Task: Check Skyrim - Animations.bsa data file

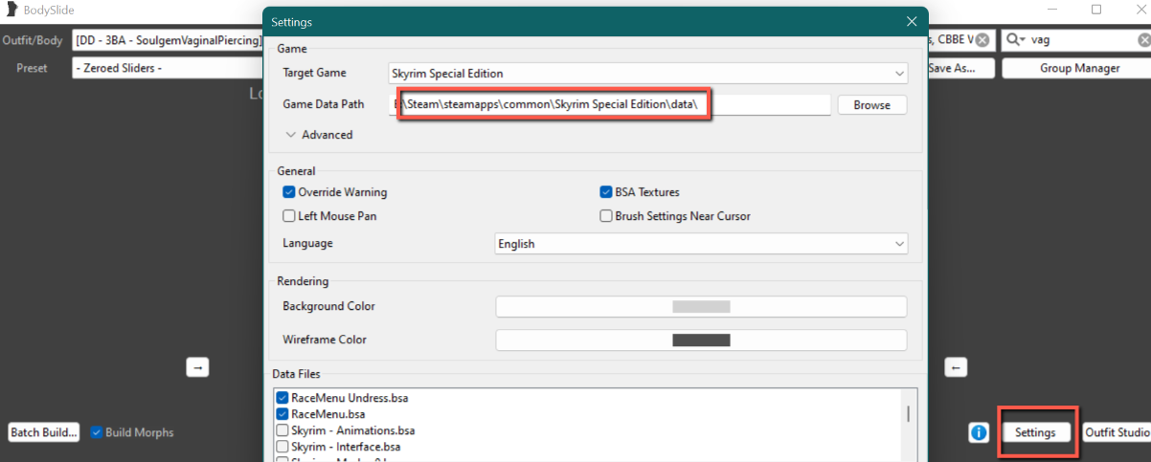Action: (x=282, y=430)
